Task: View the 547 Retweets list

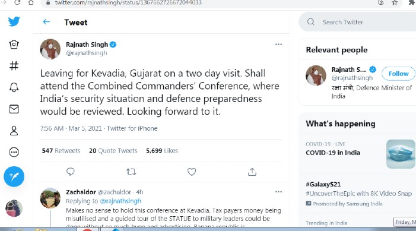Action: click(61, 151)
